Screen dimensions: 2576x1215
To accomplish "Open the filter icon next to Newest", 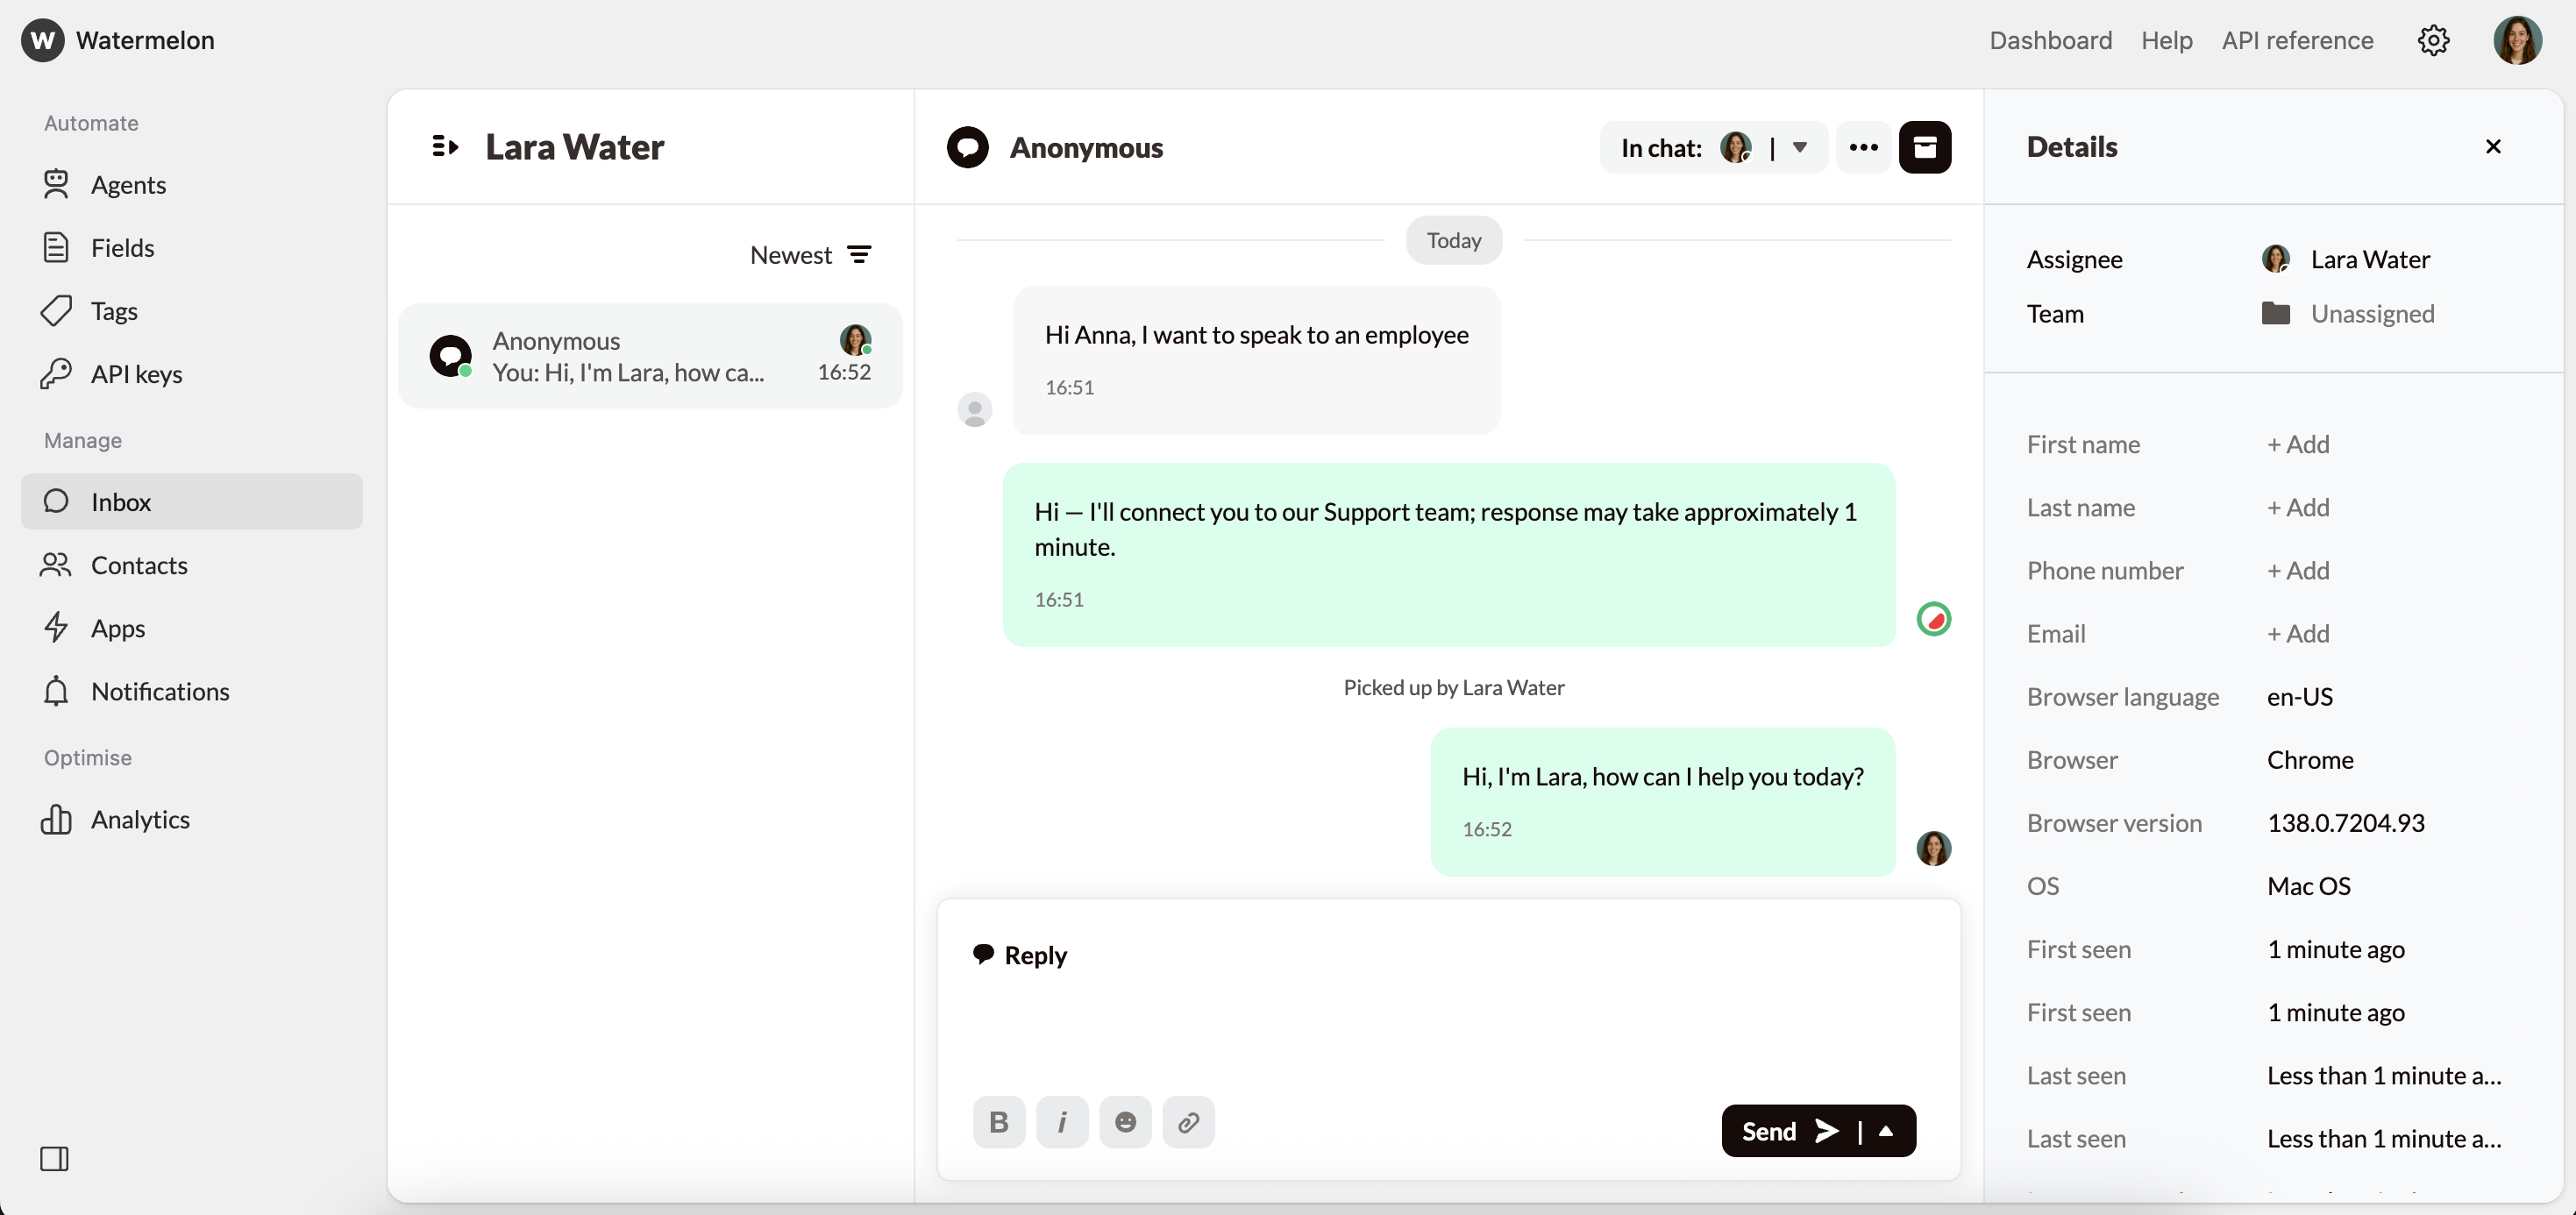I will pos(861,254).
